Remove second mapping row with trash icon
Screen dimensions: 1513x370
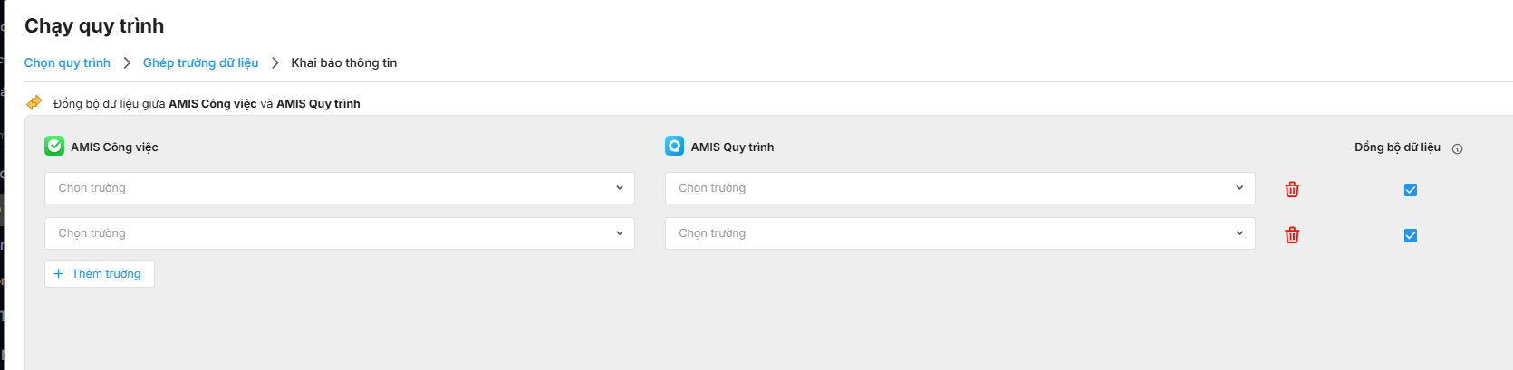pyautogui.click(x=1292, y=235)
